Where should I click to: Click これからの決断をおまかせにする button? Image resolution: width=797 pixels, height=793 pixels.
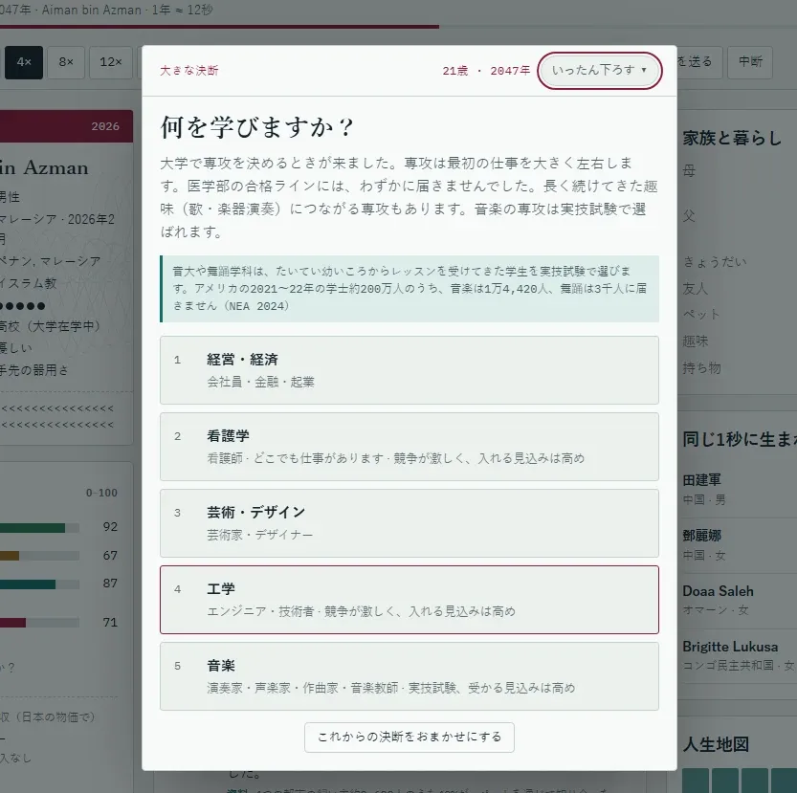pyautogui.click(x=410, y=738)
